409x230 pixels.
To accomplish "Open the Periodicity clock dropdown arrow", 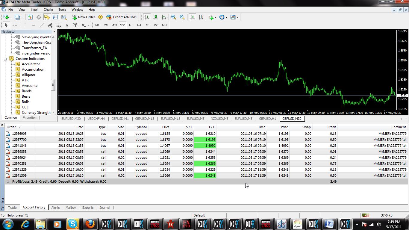I will click(226, 17).
